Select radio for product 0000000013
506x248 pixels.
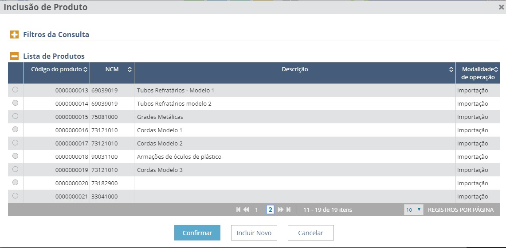click(15, 90)
